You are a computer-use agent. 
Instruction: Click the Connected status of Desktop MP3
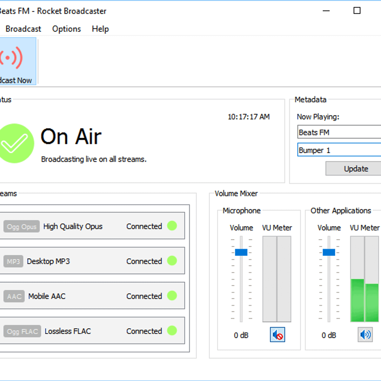(x=144, y=261)
